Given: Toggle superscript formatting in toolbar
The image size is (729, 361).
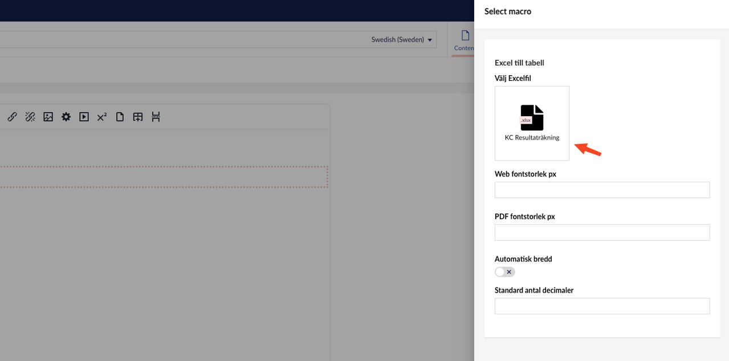Looking at the screenshot, I should point(102,117).
